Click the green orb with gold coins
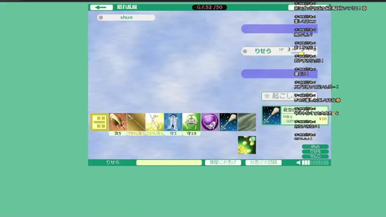 [247, 145]
